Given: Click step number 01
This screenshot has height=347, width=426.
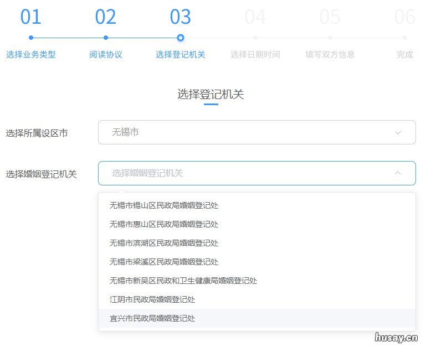Looking at the screenshot, I should point(30,17).
